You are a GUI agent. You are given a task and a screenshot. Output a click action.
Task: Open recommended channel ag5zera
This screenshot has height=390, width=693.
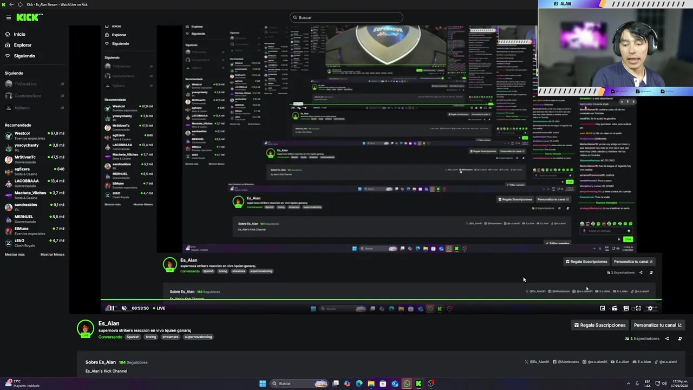[x=34, y=171]
